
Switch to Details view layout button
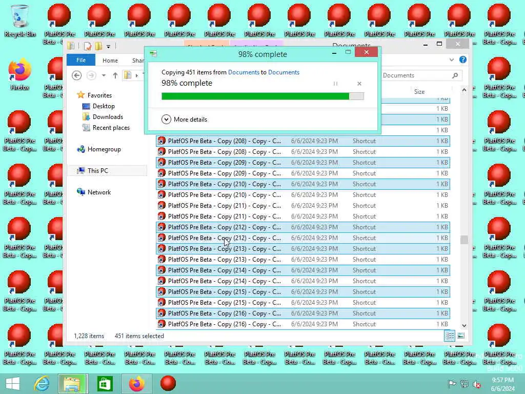(x=450, y=336)
